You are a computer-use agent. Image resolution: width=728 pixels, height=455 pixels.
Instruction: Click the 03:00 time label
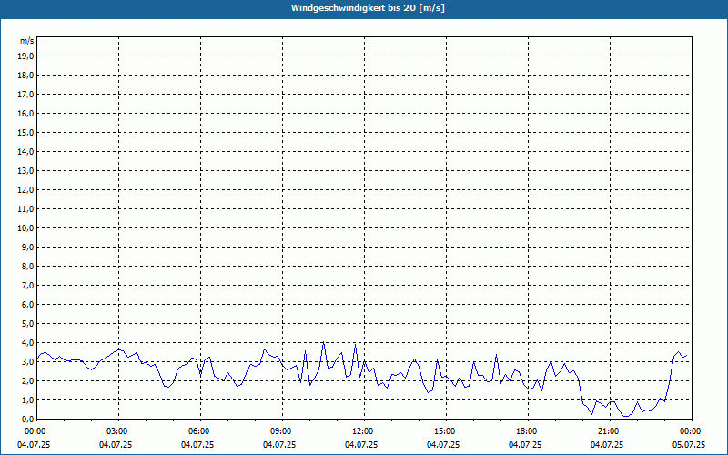pyautogui.click(x=116, y=431)
